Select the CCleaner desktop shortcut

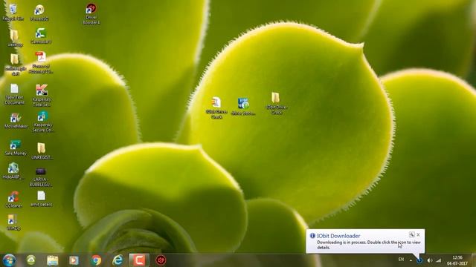pos(13,200)
